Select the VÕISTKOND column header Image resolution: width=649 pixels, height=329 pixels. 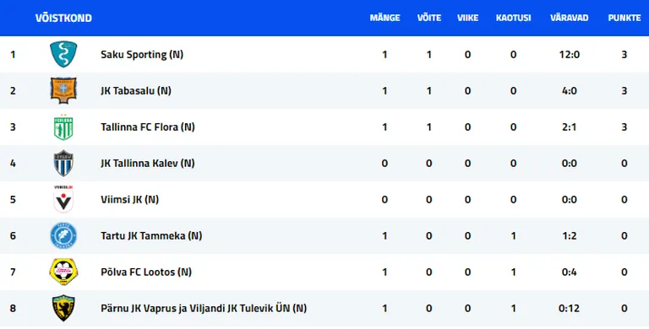click(x=63, y=19)
